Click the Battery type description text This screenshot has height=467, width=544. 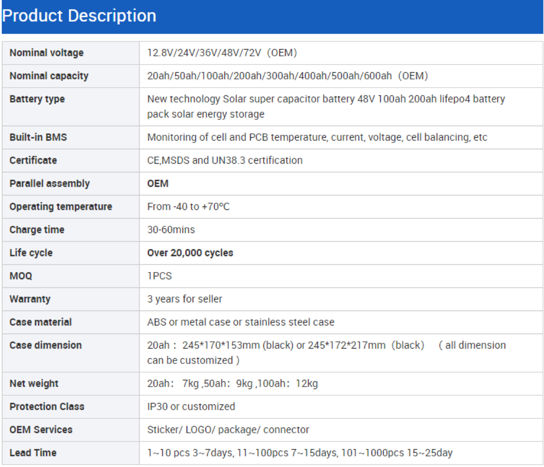coord(326,106)
